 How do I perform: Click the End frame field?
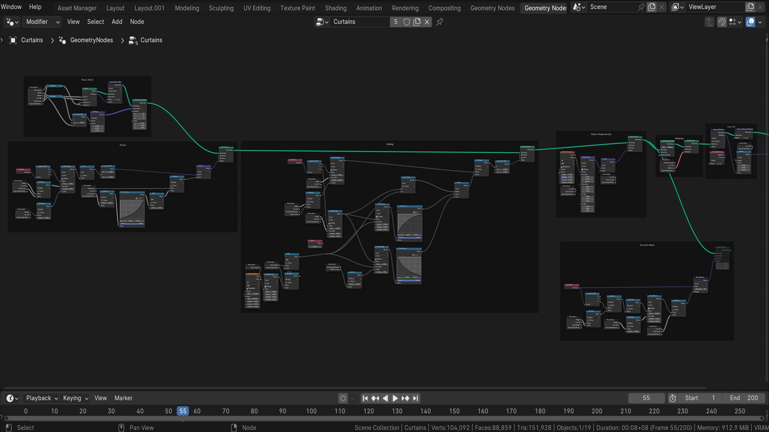(x=744, y=398)
